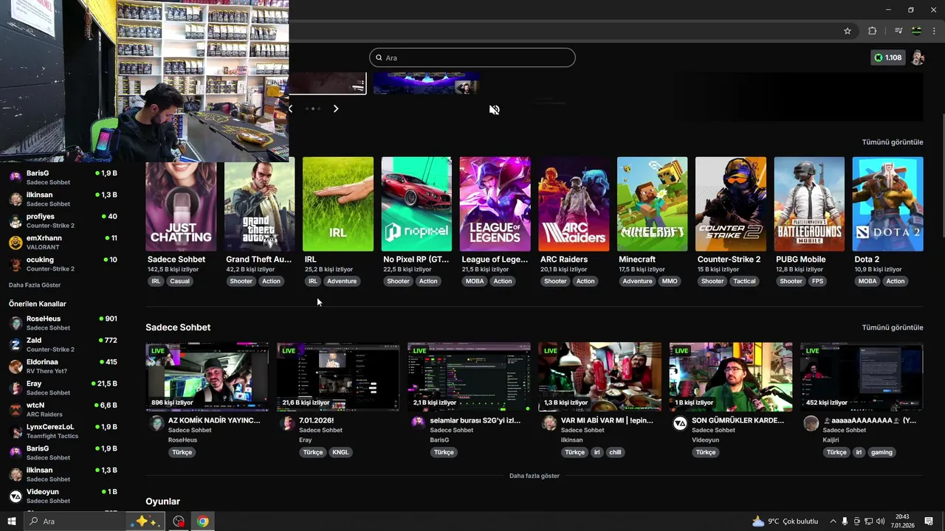The height and width of the screenshot is (531, 945).
Task: Unmute the featured stream with the speaker icon
Action: click(494, 110)
